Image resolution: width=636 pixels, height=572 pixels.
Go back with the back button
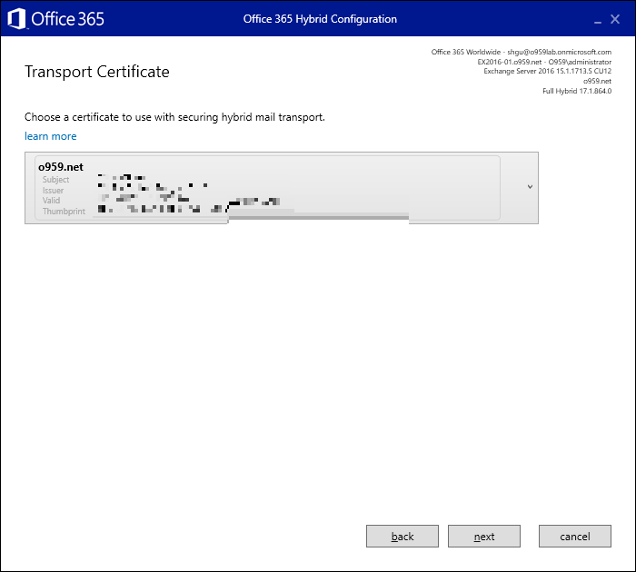click(402, 537)
